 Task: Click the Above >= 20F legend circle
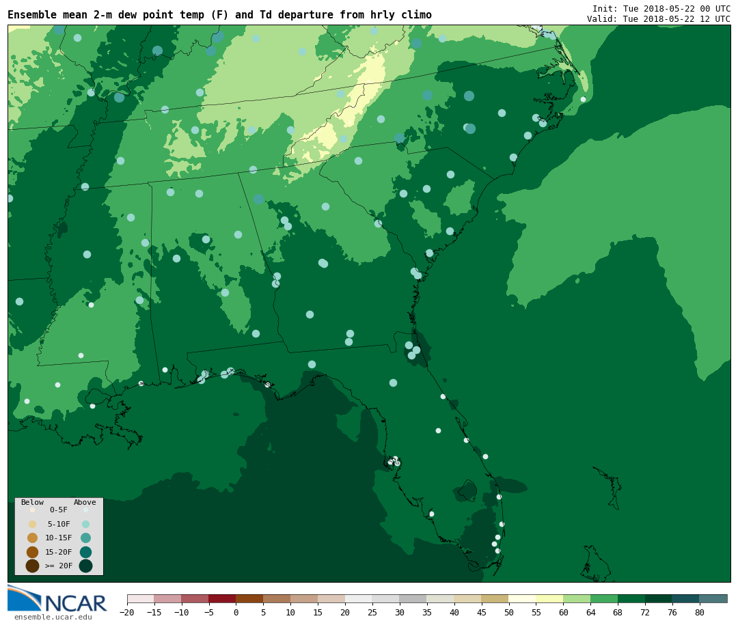[x=85, y=566]
